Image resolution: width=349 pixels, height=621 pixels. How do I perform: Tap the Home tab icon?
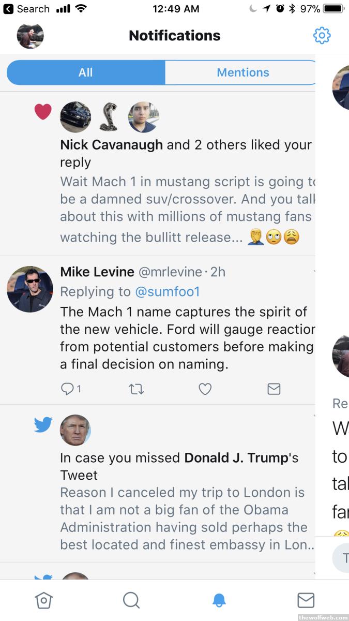[43, 600]
